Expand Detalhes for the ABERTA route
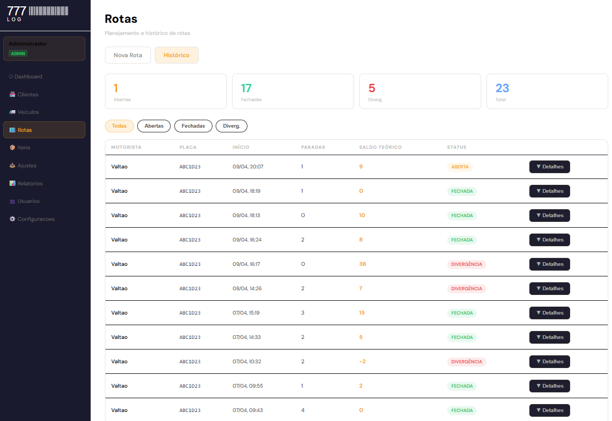This screenshot has width=612, height=421. 549,167
